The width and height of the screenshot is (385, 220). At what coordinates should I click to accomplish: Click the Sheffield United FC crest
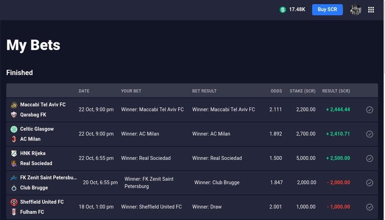click(x=14, y=202)
